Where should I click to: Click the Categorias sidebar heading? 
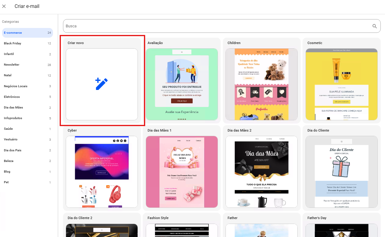pyautogui.click(x=10, y=22)
